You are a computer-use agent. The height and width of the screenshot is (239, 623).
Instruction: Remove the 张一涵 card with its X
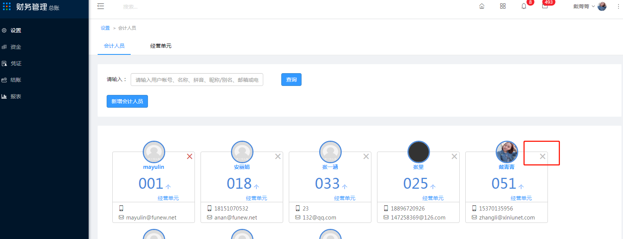point(366,156)
